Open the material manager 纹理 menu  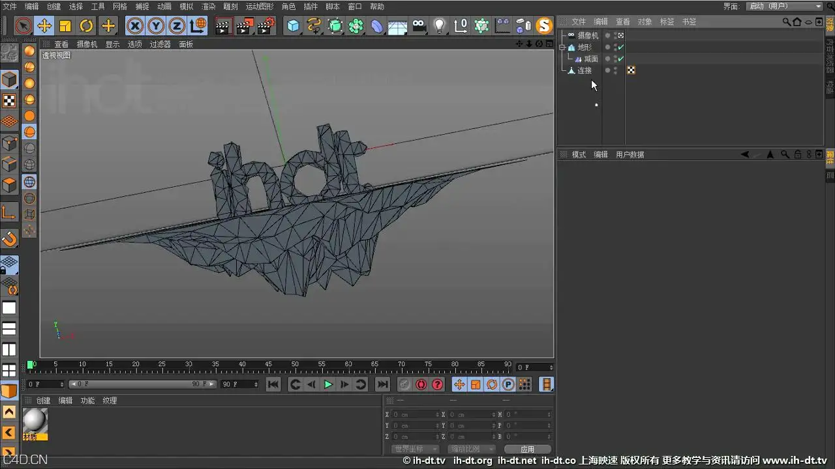(110, 401)
